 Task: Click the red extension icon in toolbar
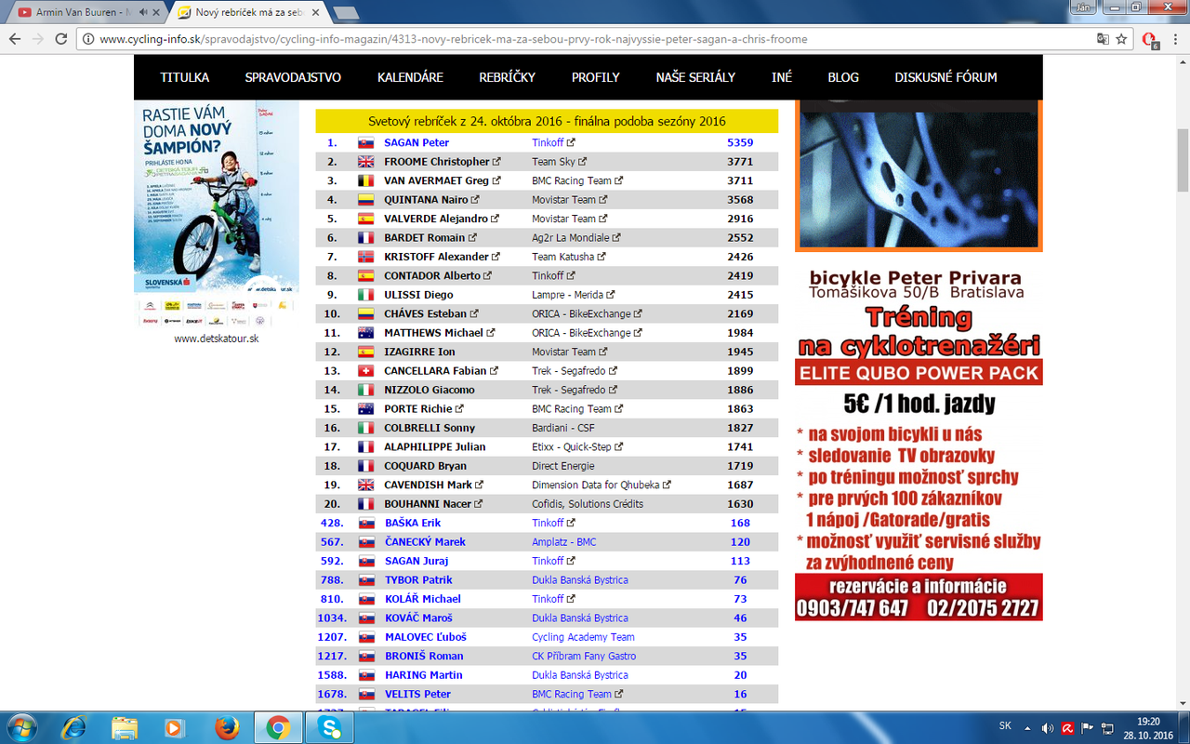click(x=1149, y=40)
